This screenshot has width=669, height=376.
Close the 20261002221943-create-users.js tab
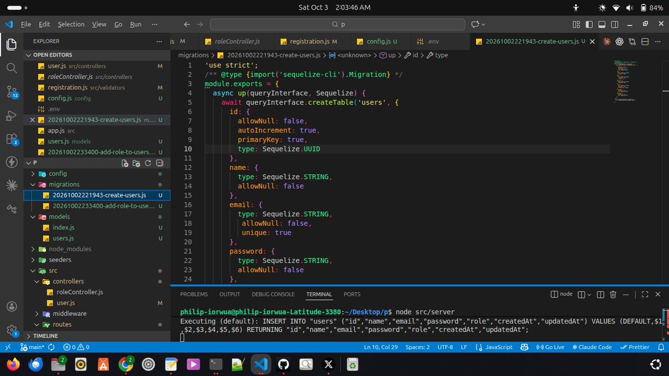[592, 42]
